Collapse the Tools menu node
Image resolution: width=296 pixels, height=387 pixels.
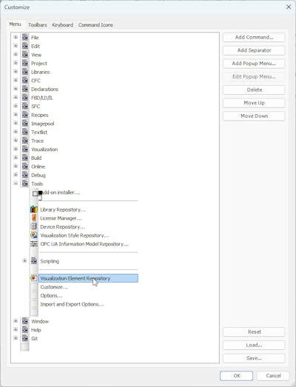(16, 184)
